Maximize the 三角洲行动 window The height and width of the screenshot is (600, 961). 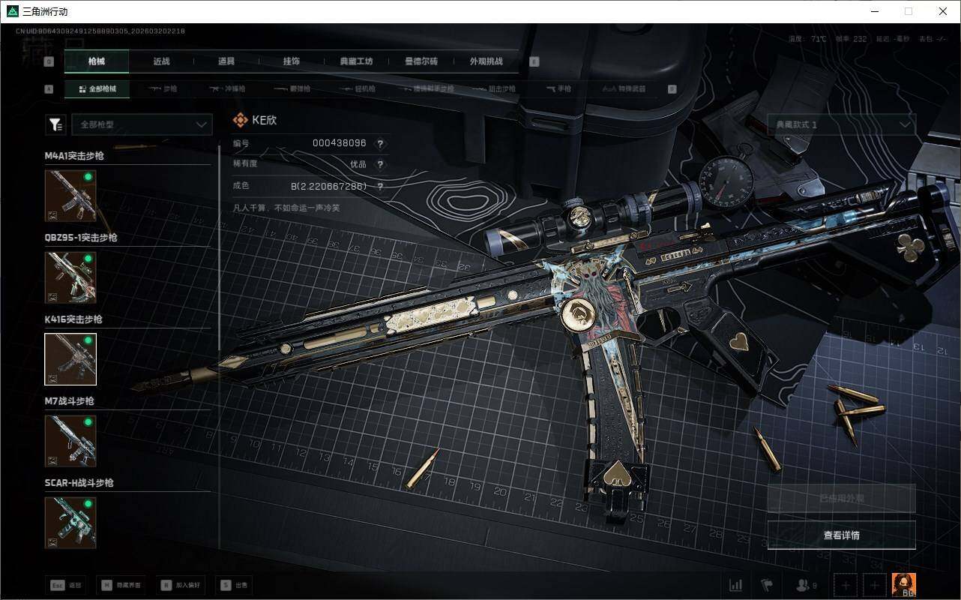909,11
